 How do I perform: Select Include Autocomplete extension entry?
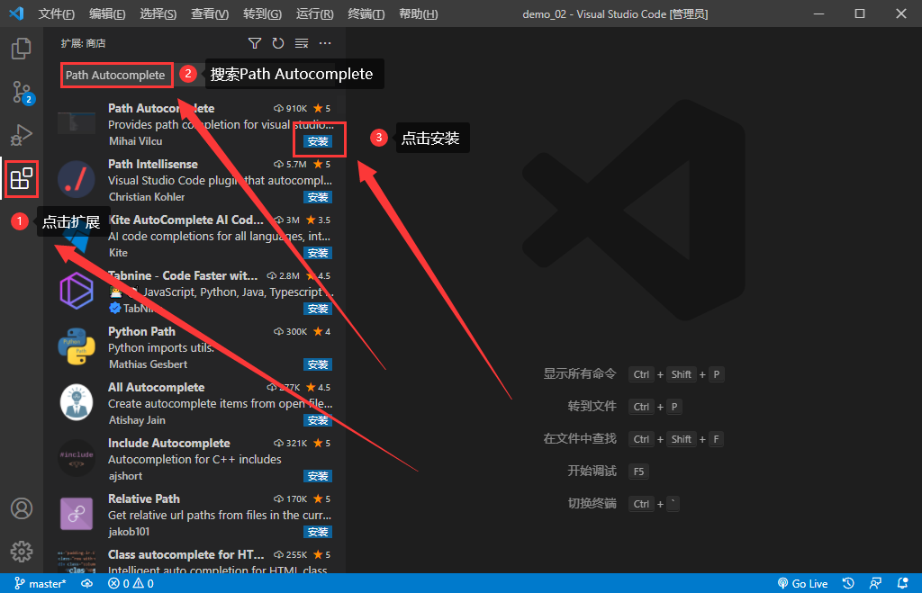pos(194,459)
